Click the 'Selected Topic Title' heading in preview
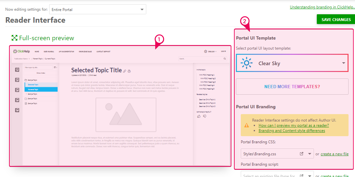 pos(96,70)
